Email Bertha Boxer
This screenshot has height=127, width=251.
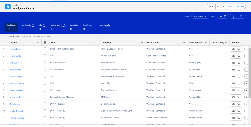click(233, 49)
